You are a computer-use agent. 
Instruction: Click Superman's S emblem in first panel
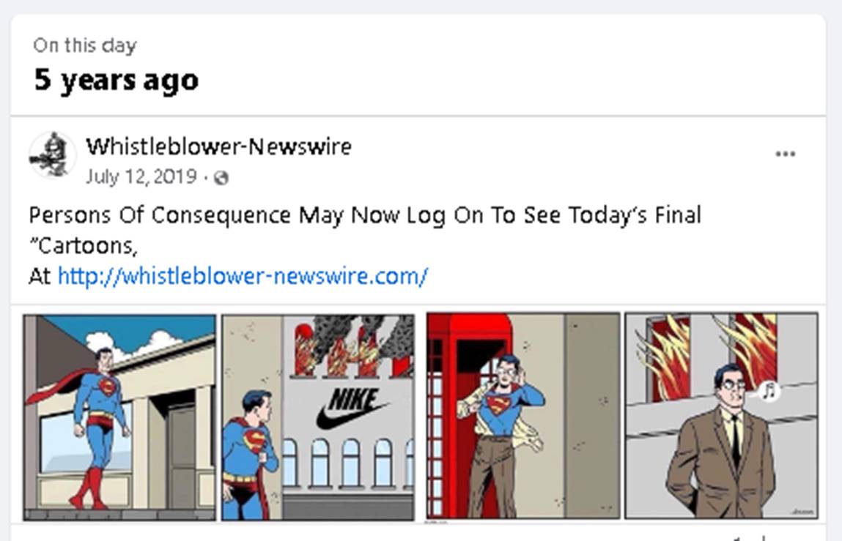pyautogui.click(x=107, y=385)
